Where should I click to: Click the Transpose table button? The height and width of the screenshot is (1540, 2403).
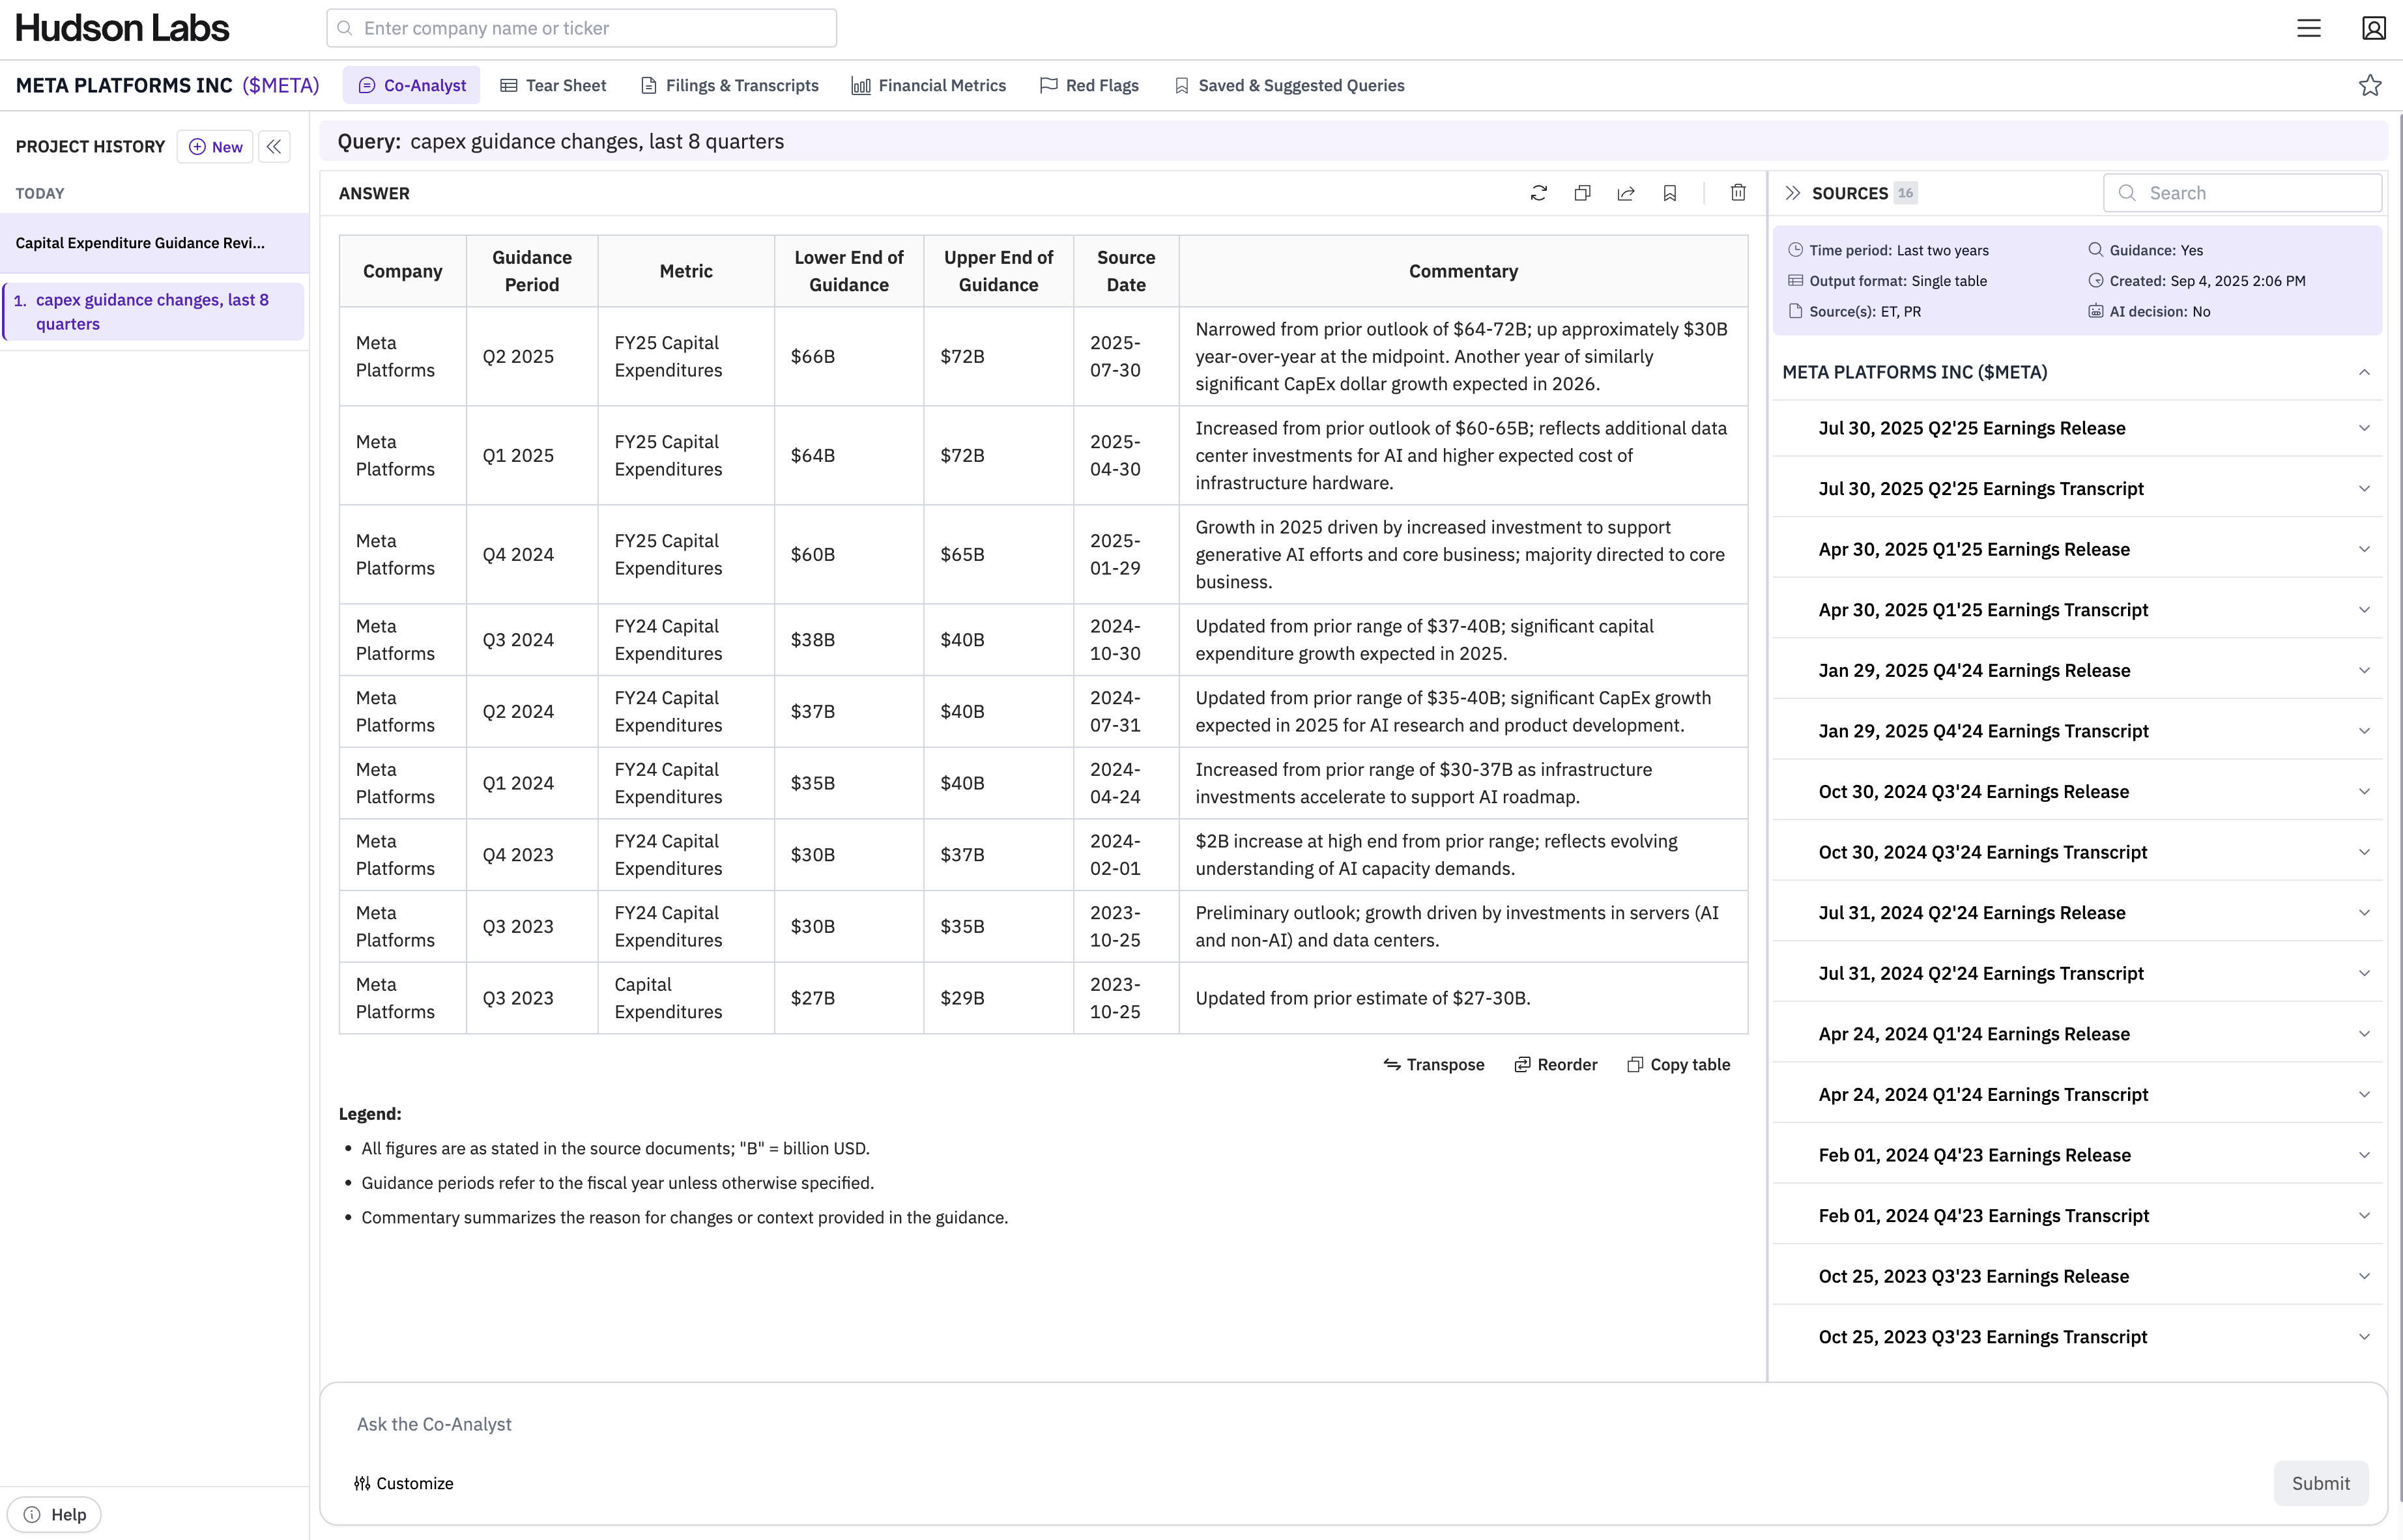pos(1433,1065)
